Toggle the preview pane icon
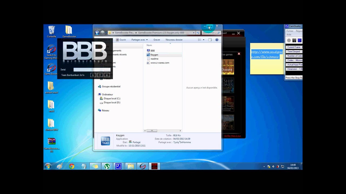346x194 pixels. [210, 40]
